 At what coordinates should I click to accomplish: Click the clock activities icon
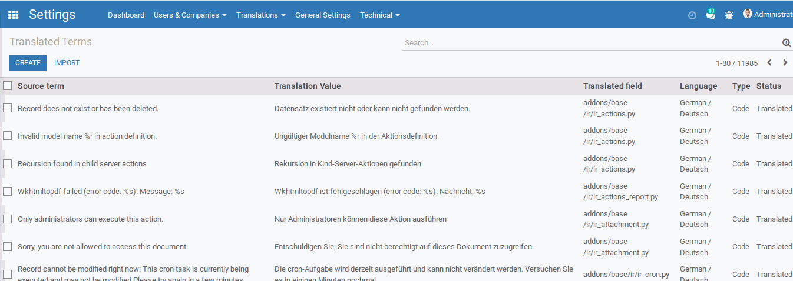click(x=692, y=15)
